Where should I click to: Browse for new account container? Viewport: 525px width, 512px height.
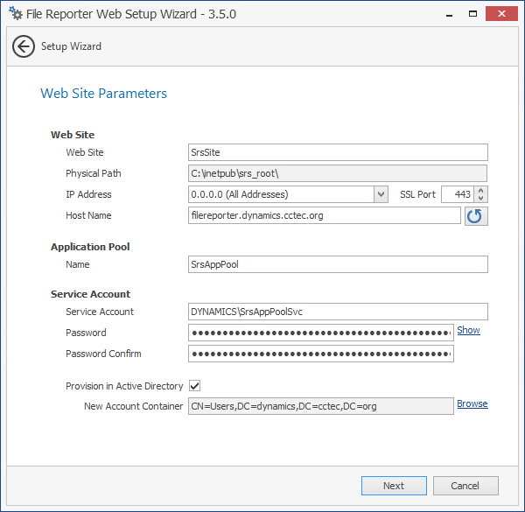472,404
